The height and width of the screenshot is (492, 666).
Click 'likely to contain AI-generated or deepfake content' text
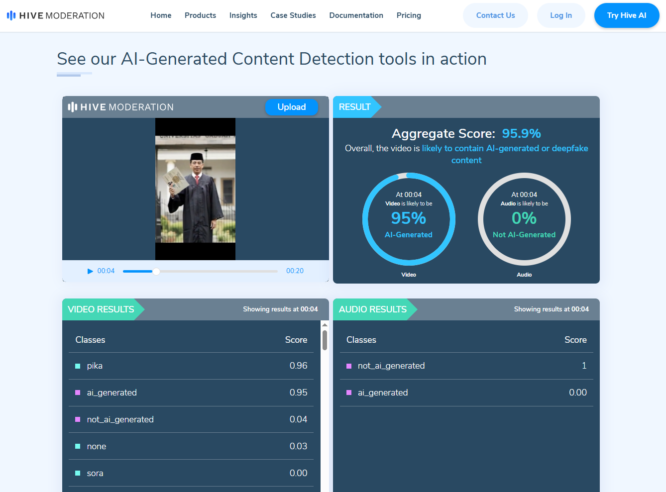pos(505,154)
